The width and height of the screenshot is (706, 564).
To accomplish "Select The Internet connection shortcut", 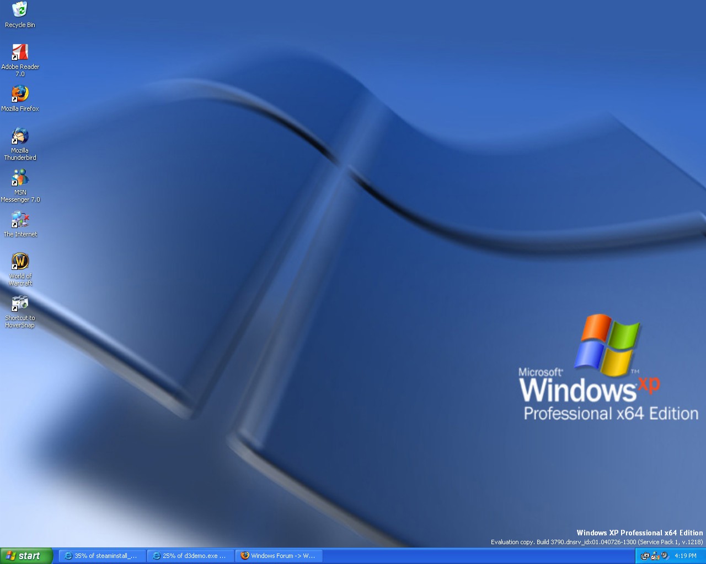I will coord(20,224).
